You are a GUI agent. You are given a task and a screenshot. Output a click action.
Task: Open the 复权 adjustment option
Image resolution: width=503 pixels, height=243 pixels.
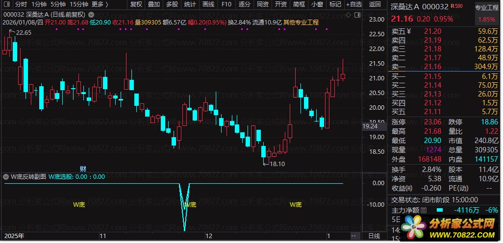[136, 4]
